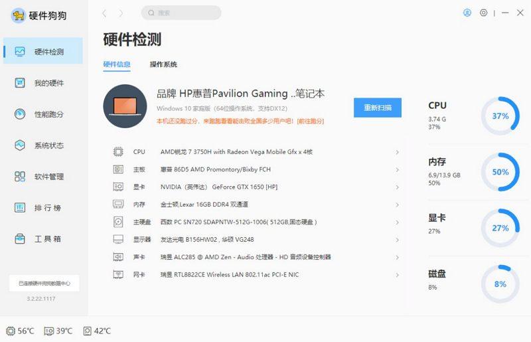
Task: Select the text 'NVIDIA（英伟达） GeForce GTX 1650 [HP]'
Action: [219, 187]
